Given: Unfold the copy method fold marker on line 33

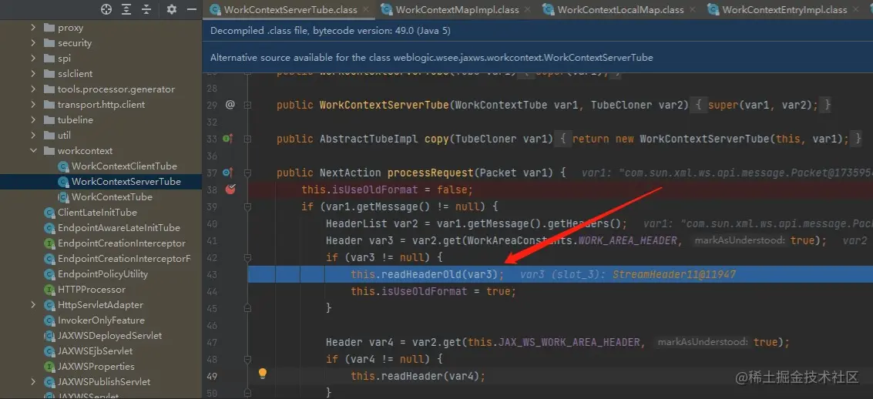Looking at the screenshot, I should click(248, 139).
